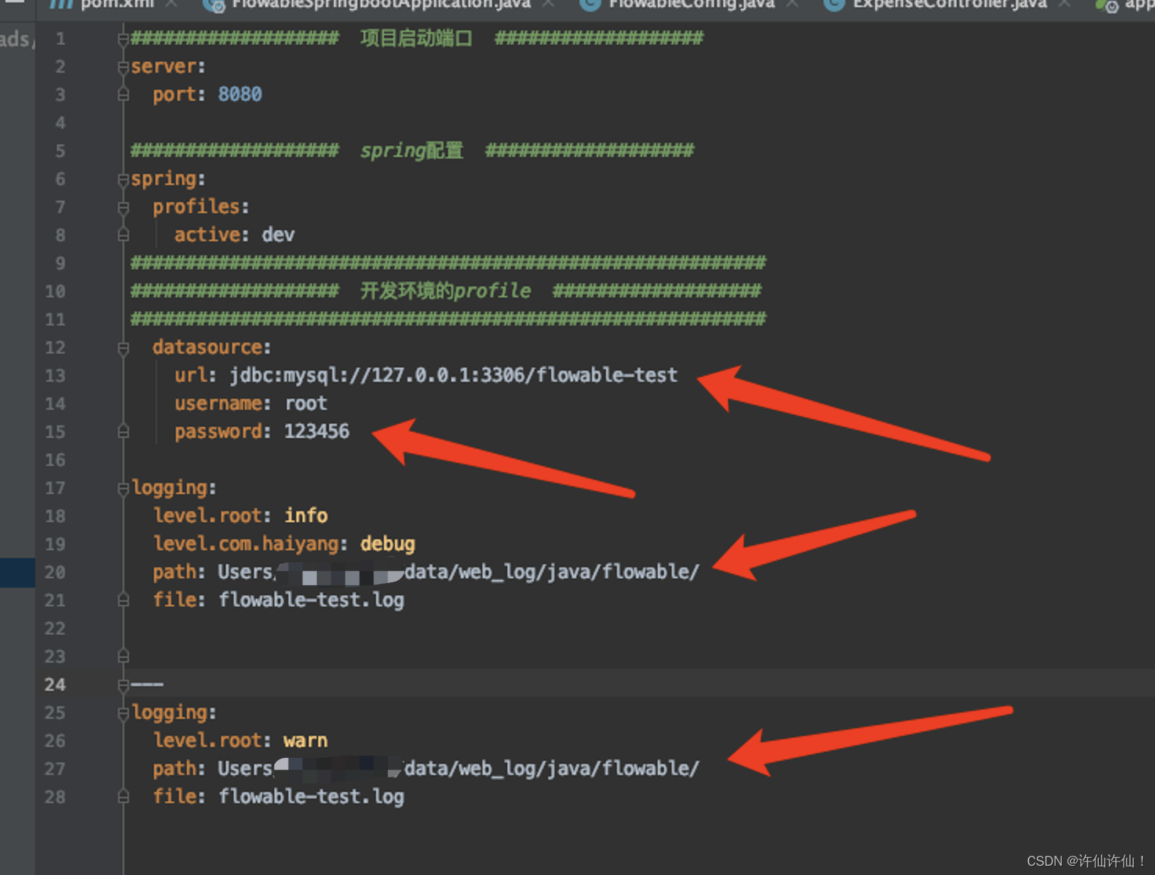Toggle the fold marker on the --- separator line

(x=123, y=685)
